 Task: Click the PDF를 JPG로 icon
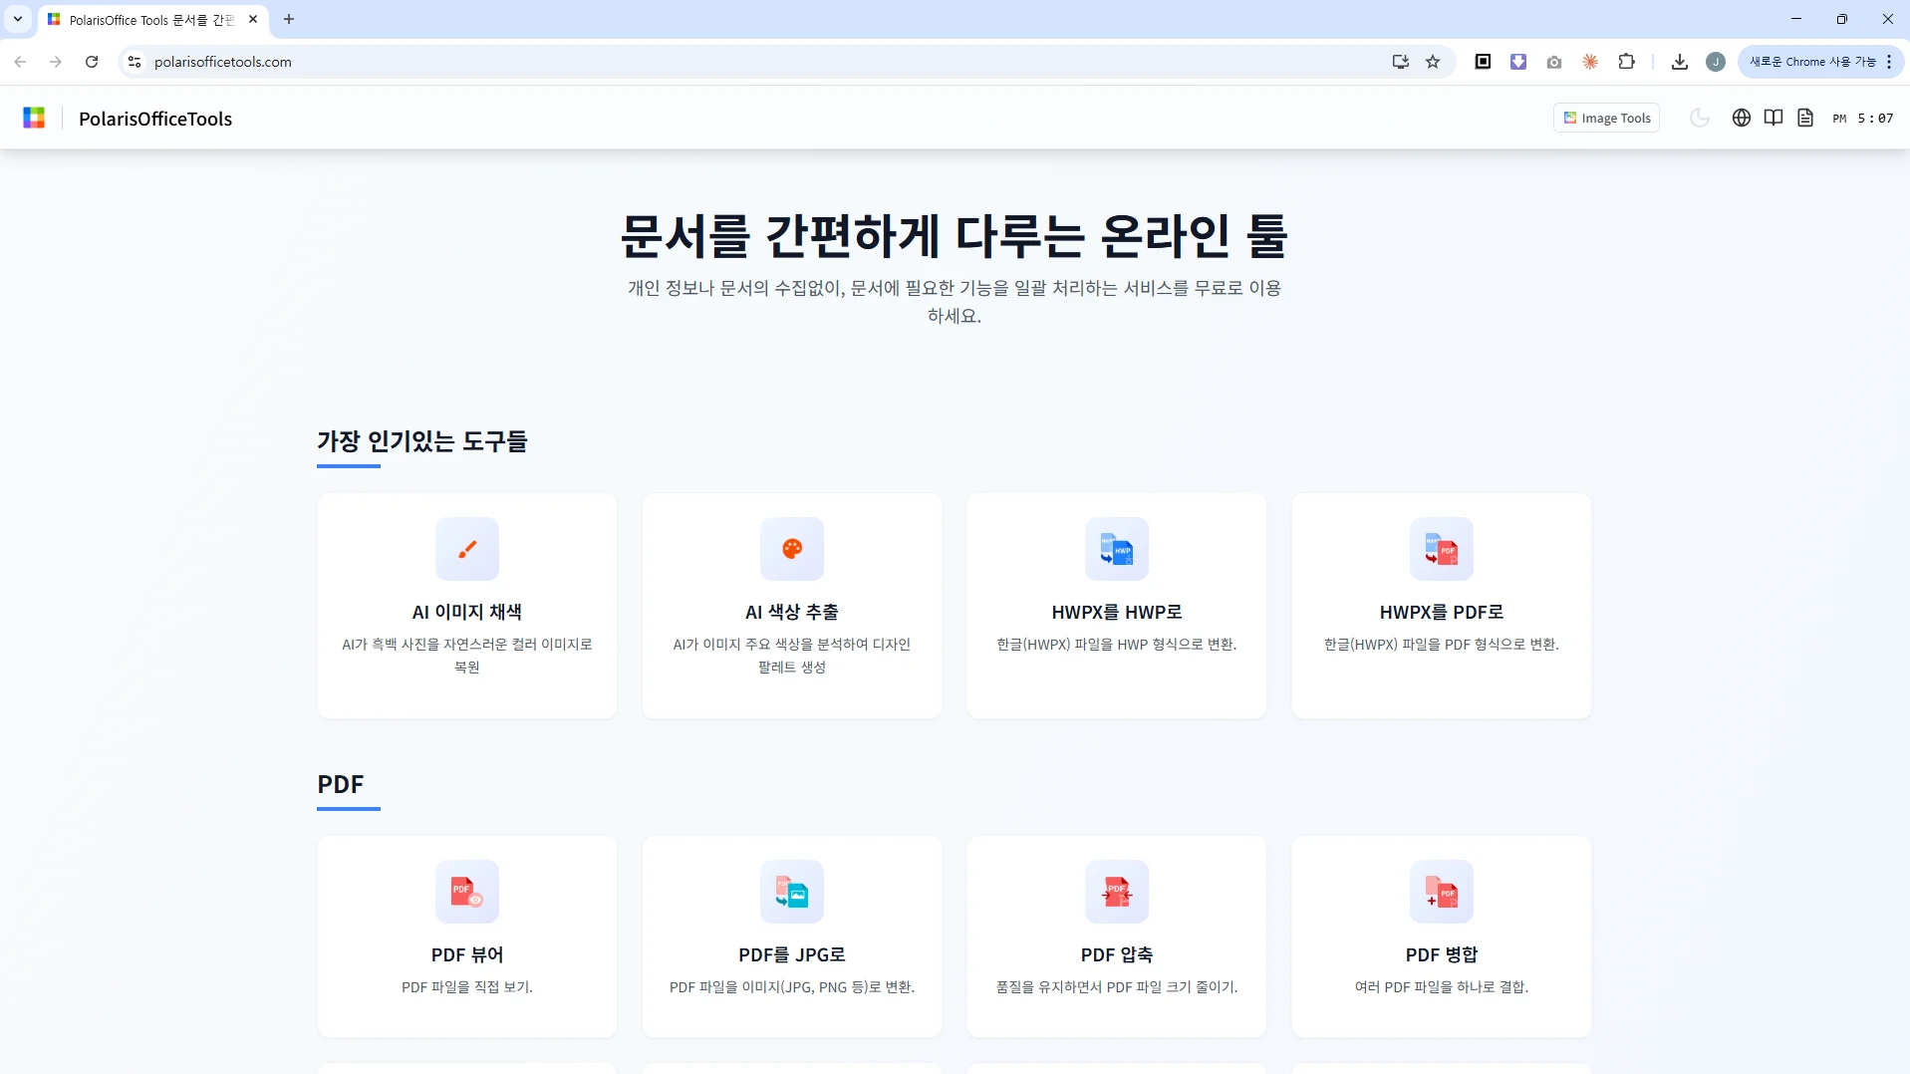click(x=792, y=892)
